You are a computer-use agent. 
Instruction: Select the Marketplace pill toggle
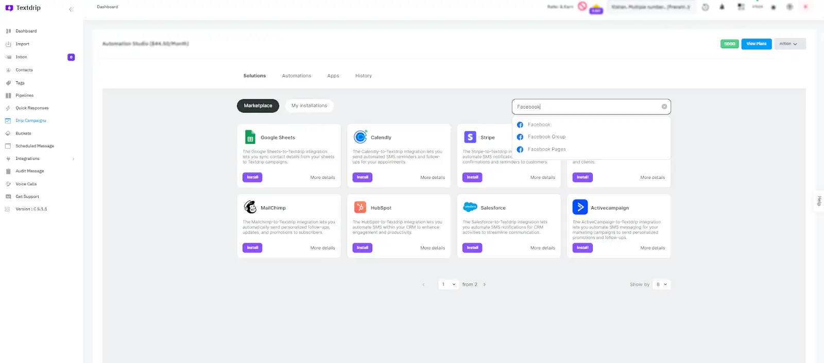point(258,106)
